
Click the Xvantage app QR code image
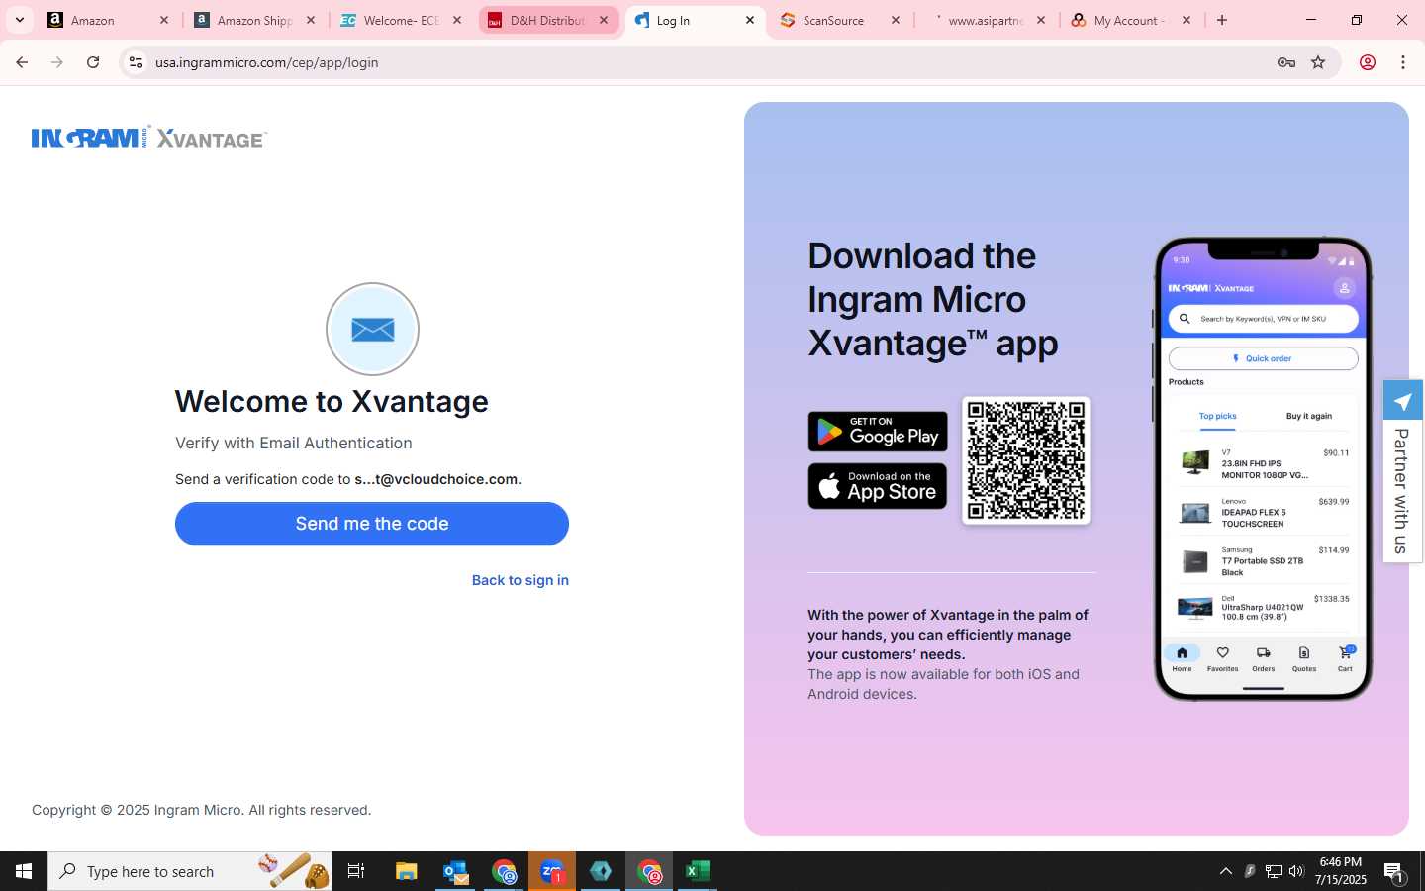(x=1026, y=460)
